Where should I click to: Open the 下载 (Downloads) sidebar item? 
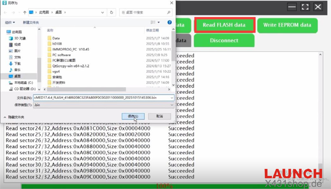click(x=17, y=63)
